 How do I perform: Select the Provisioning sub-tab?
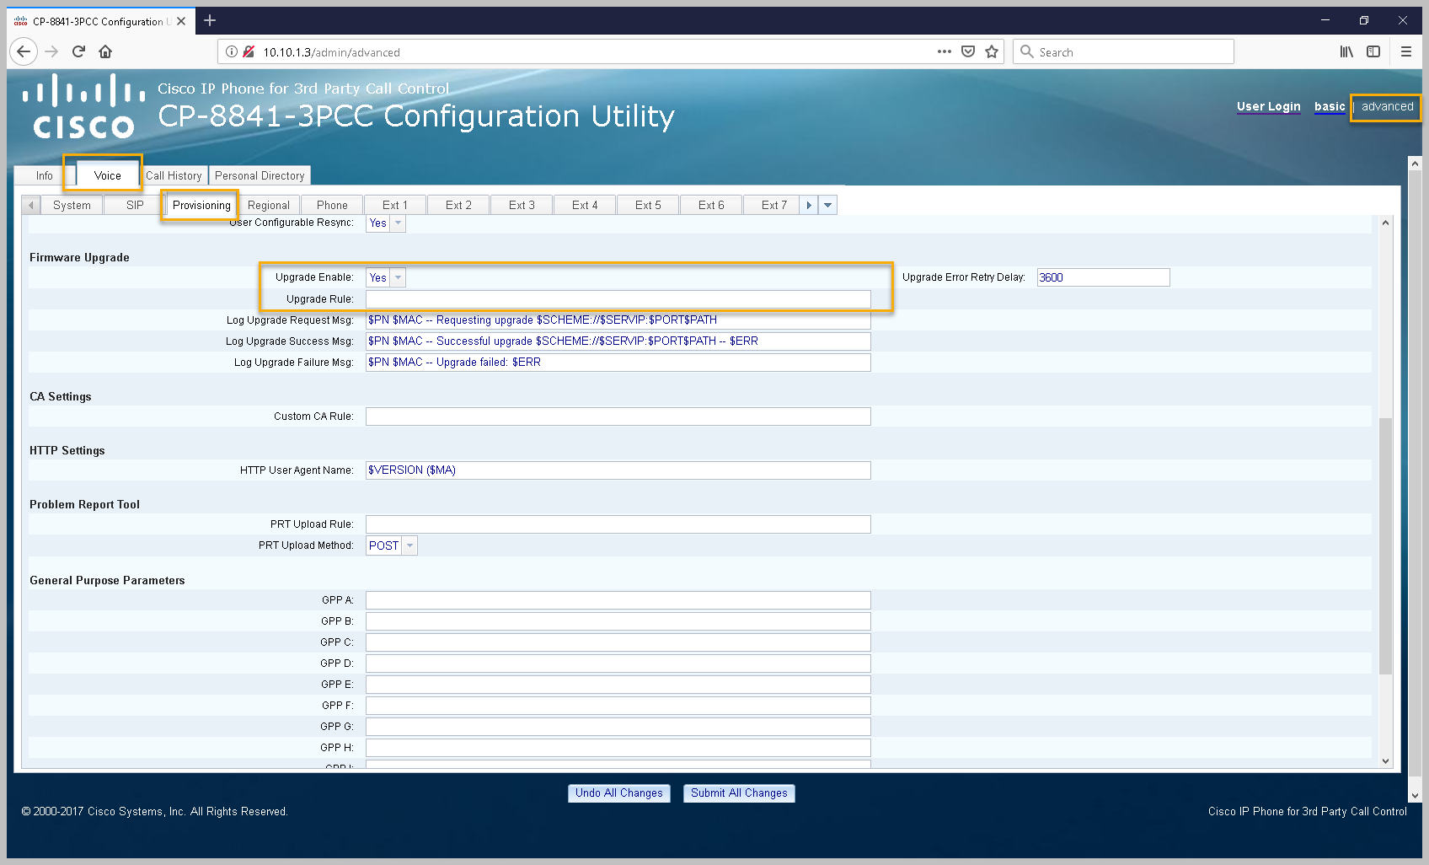pyautogui.click(x=201, y=205)
